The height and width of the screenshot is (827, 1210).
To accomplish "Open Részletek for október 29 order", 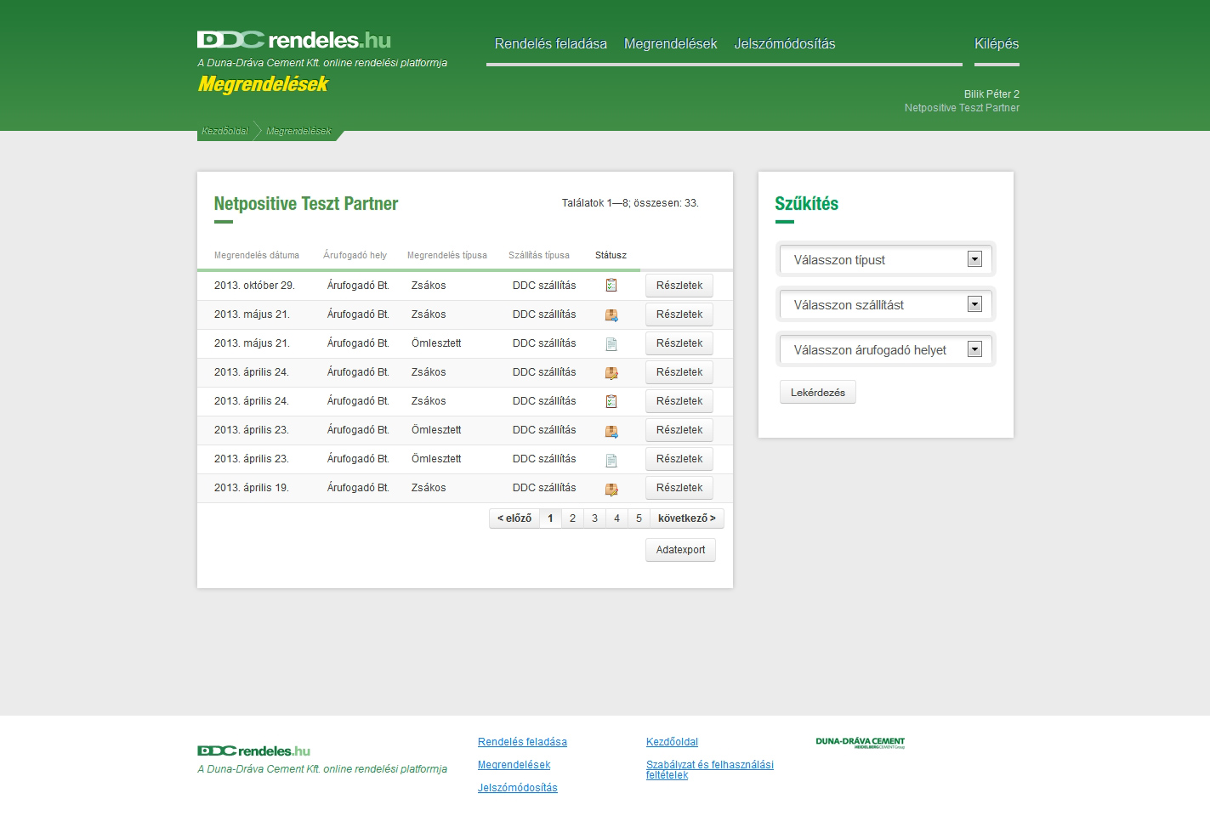I will [679, 286].
